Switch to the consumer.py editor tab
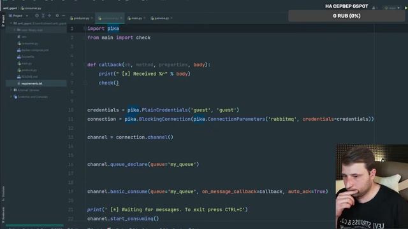Viewport: 408px width, 229px height. click(109, 18)
